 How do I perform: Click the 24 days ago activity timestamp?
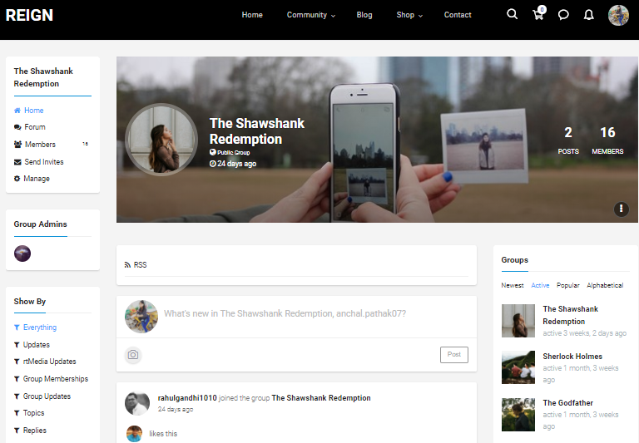(176, 409)
